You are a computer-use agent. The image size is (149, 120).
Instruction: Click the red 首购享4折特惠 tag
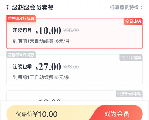tap(21, 19)
